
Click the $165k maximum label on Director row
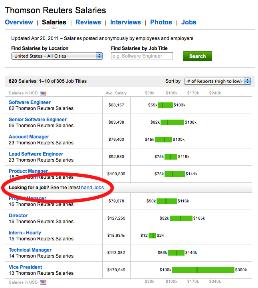(x=199, y=218)
